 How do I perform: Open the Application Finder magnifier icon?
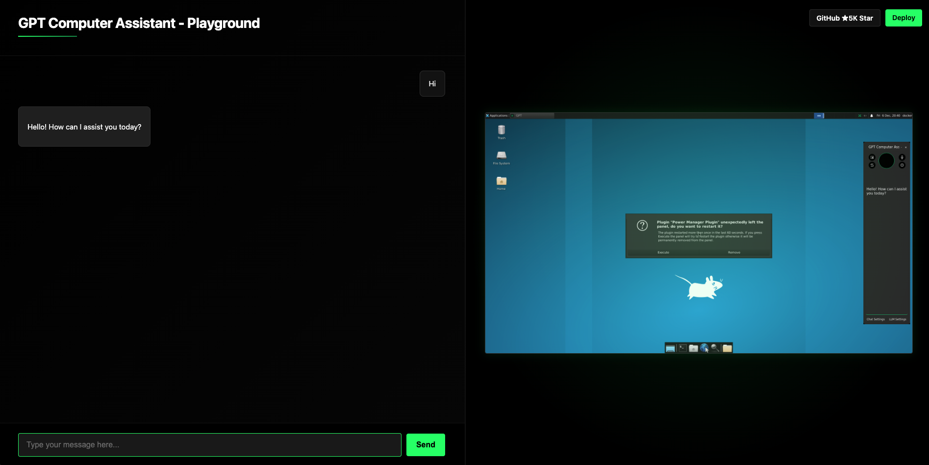715,348
